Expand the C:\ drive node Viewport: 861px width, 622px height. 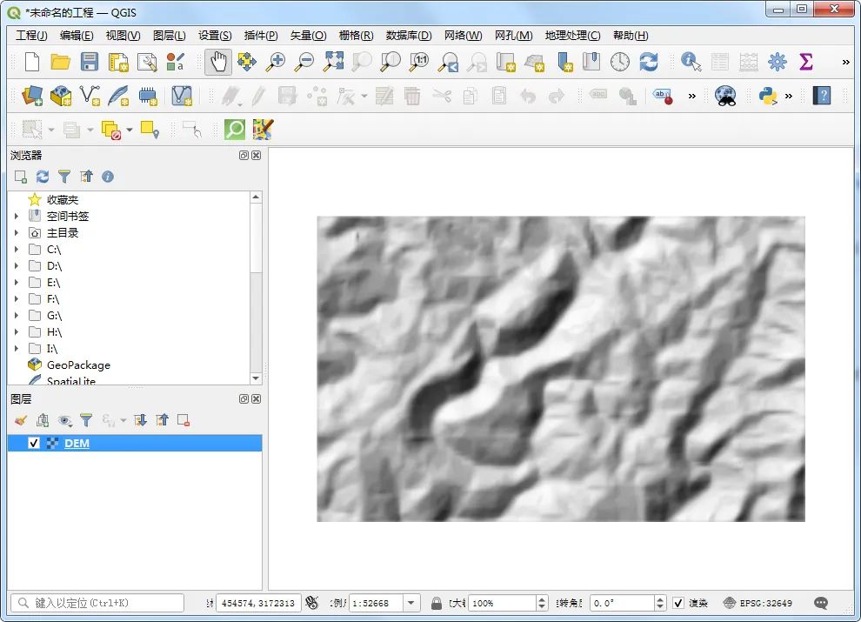click(17, 250)
